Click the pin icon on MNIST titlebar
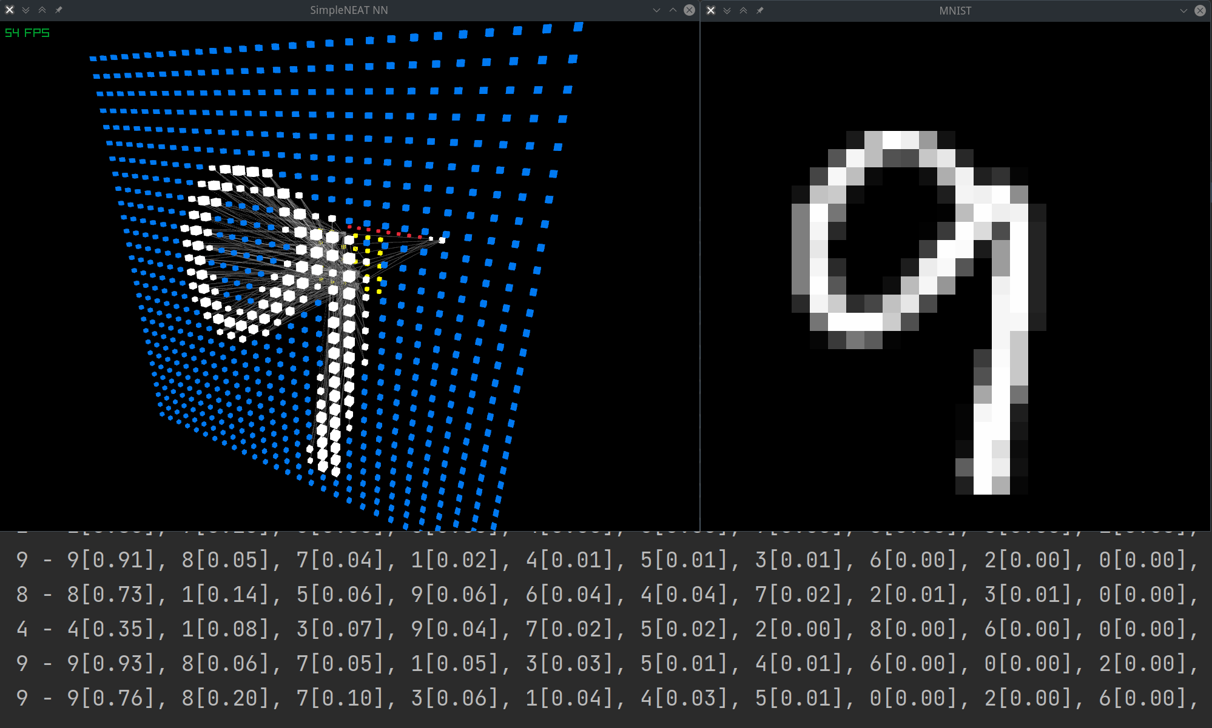Screen dimensions: 1212x728 click(x=760, y=10)
